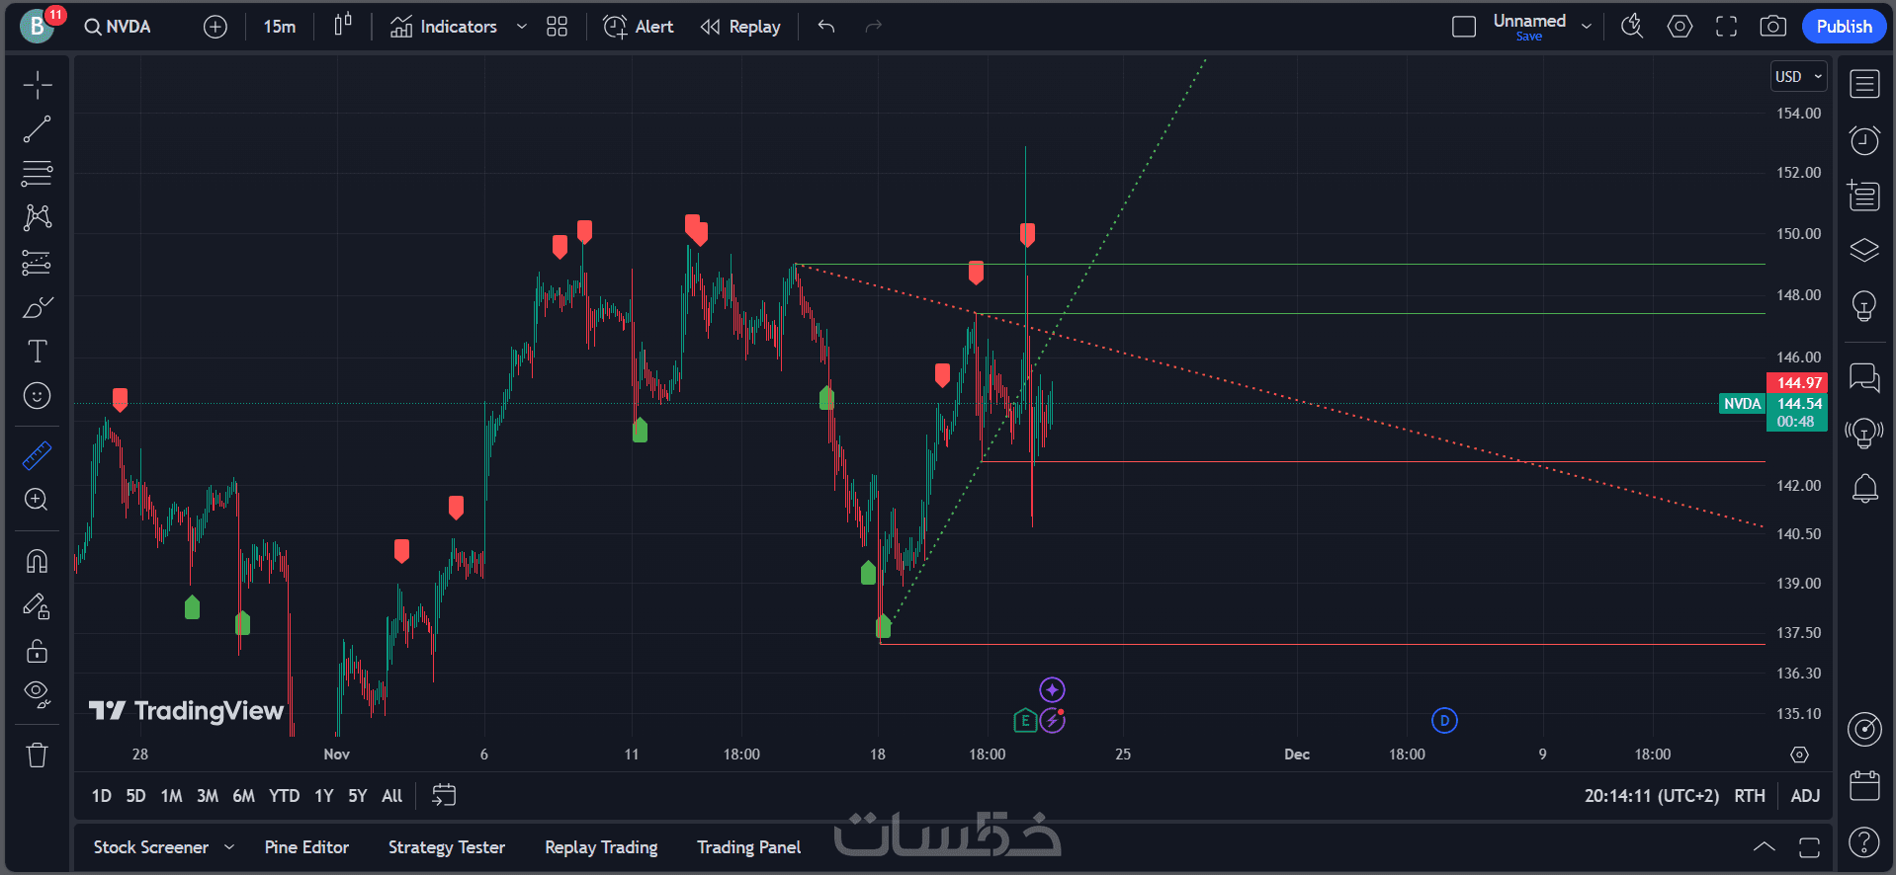1896x875 pixels.
Task: Open the notifications bell
Action: 1864,488
